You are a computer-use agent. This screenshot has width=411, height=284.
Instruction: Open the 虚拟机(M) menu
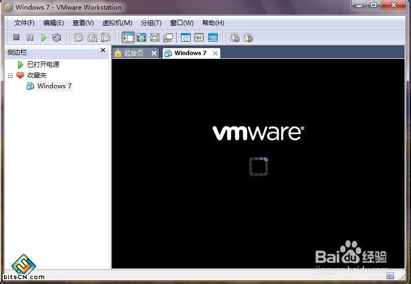(117, 23)
